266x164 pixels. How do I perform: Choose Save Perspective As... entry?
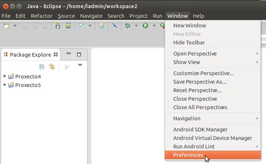(213, 82)
